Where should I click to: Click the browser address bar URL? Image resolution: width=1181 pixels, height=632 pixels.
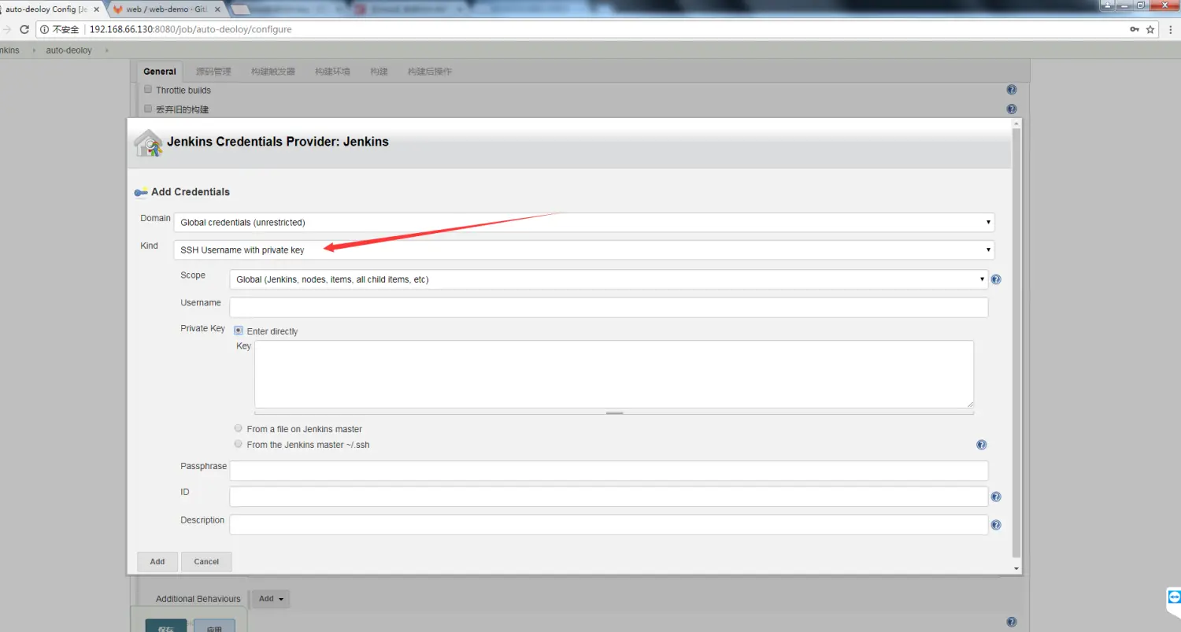tap(191, 29)
